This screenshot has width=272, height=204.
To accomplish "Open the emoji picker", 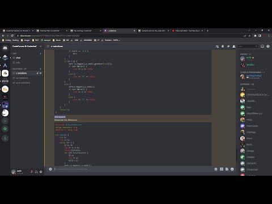I will tap(232, 169).
